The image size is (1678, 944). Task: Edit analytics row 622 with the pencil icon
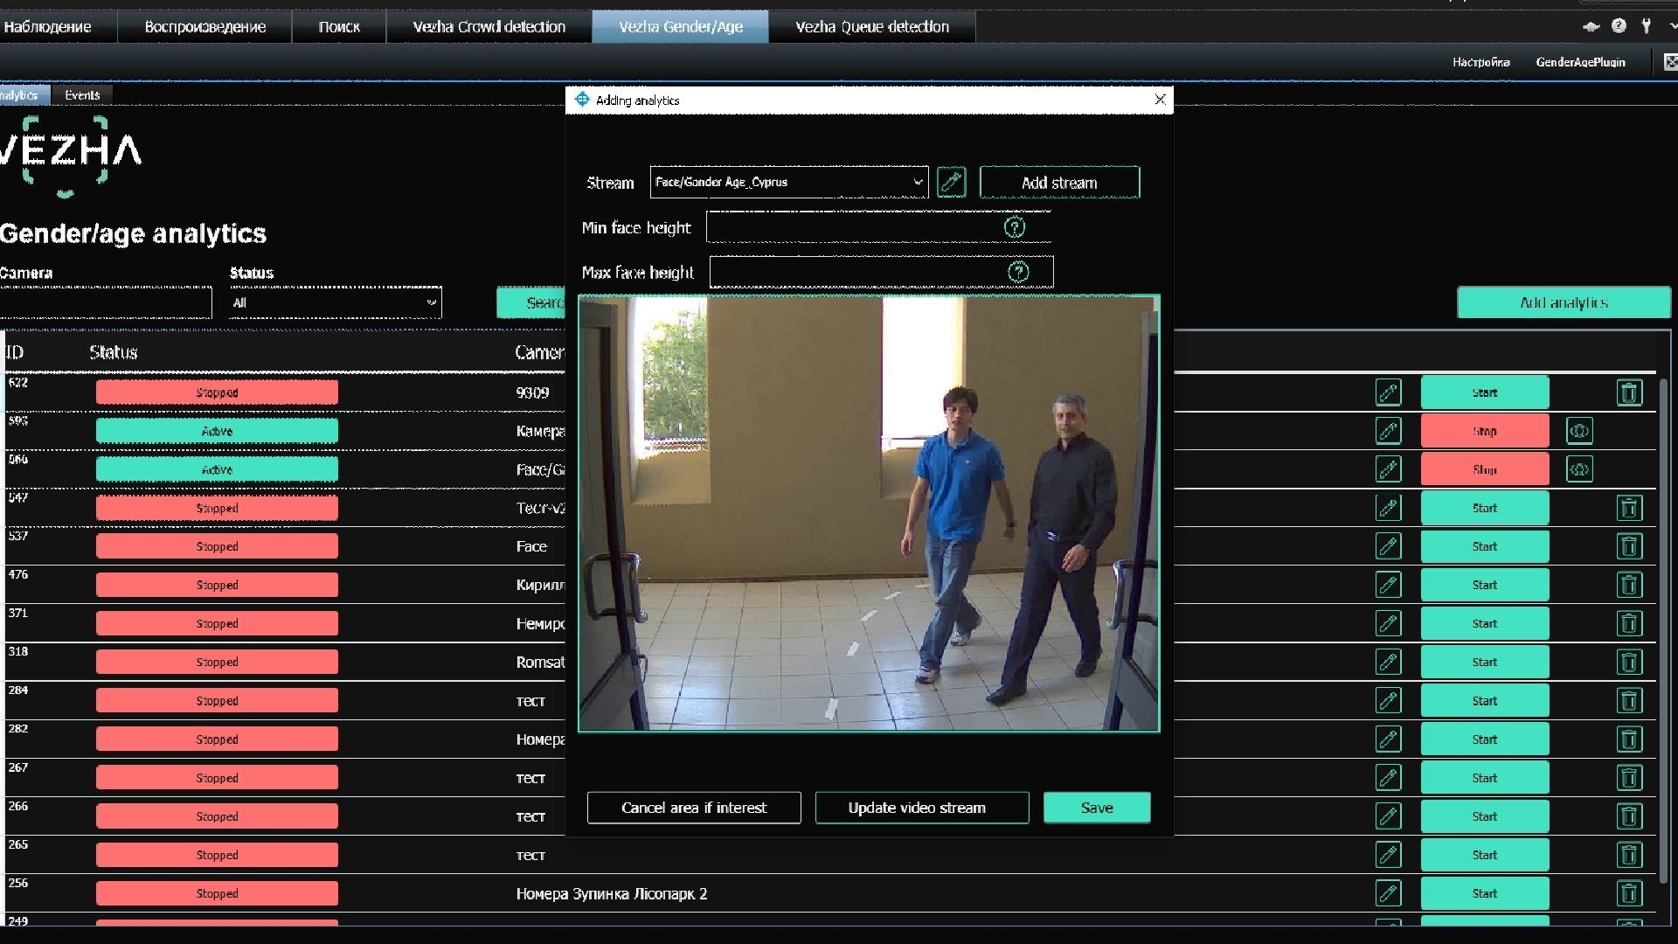coord(1388,392)
